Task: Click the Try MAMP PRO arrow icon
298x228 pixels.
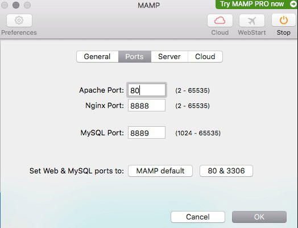Action: [293, 4]
